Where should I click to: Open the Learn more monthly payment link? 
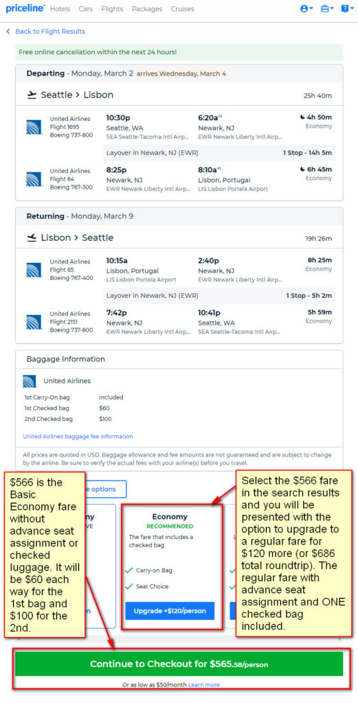click(x=204, y=684)
